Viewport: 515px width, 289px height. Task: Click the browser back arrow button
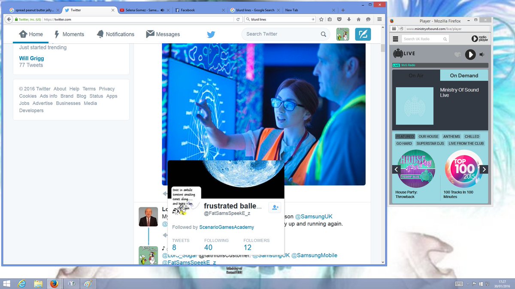(9, 19)
